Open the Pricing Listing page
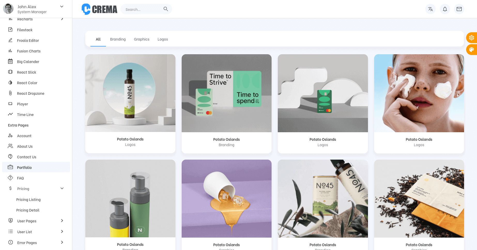The width and height of the screenshot is (477, 250). click(x=28, y=199)
